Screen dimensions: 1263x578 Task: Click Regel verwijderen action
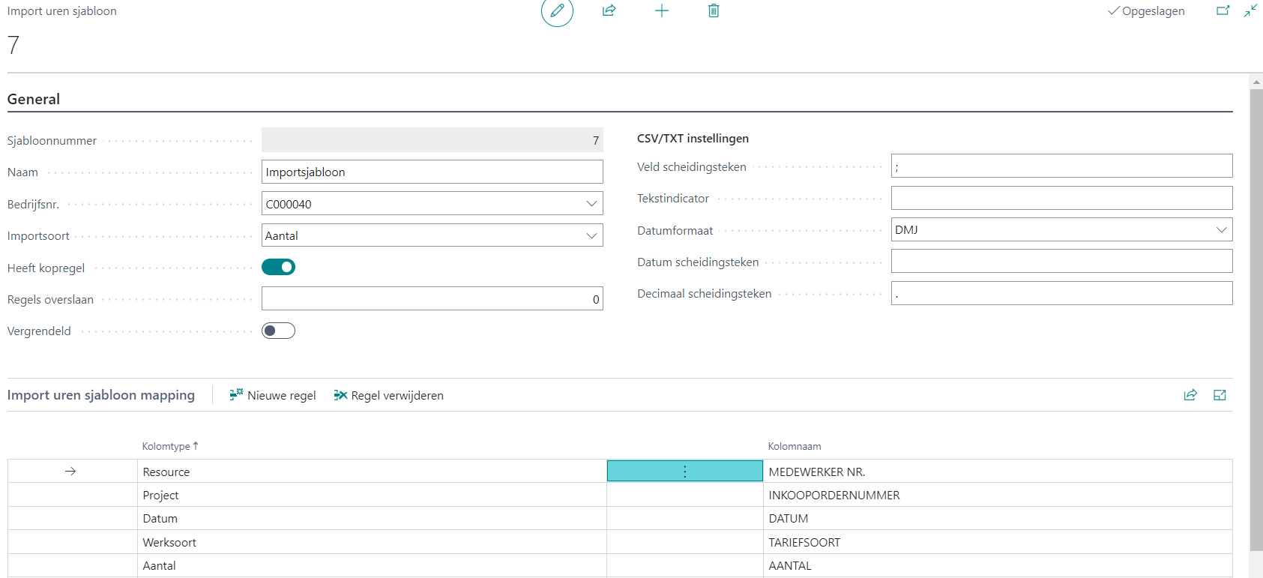[x=388, y=395]
